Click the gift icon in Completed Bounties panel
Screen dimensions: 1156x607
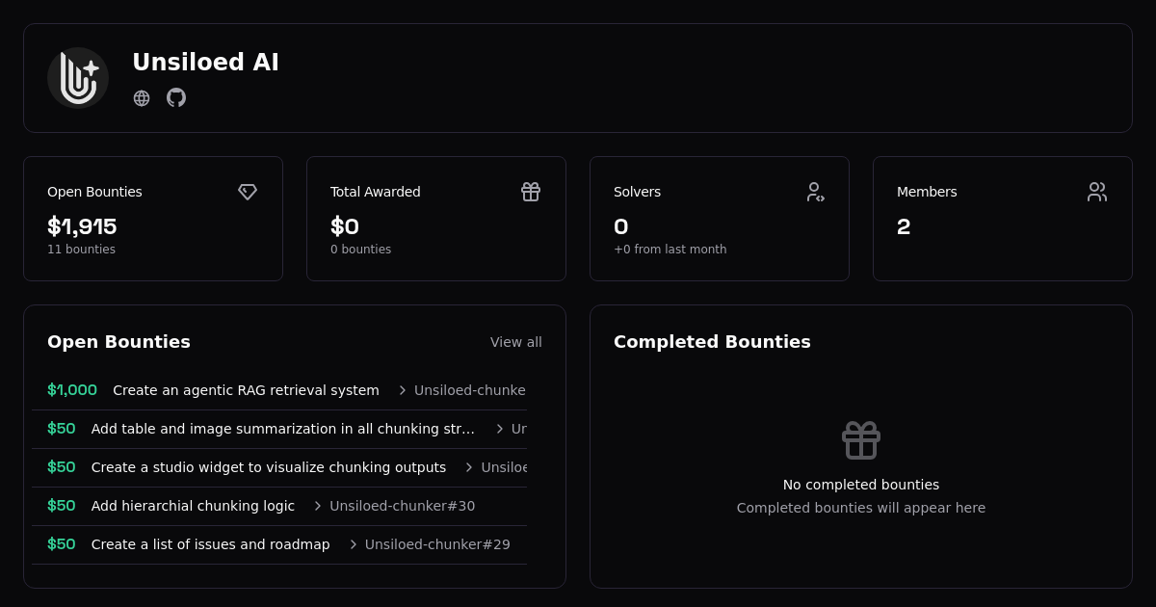click(x=860, y=440)
